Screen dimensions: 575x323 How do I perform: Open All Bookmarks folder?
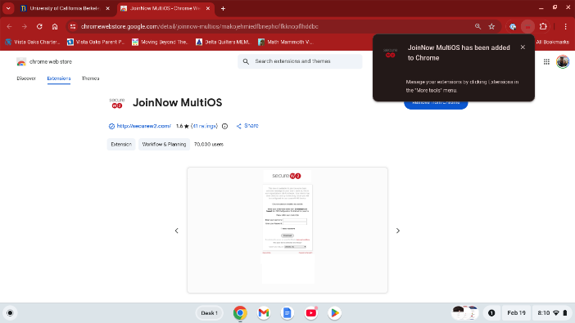pos(552,43)
